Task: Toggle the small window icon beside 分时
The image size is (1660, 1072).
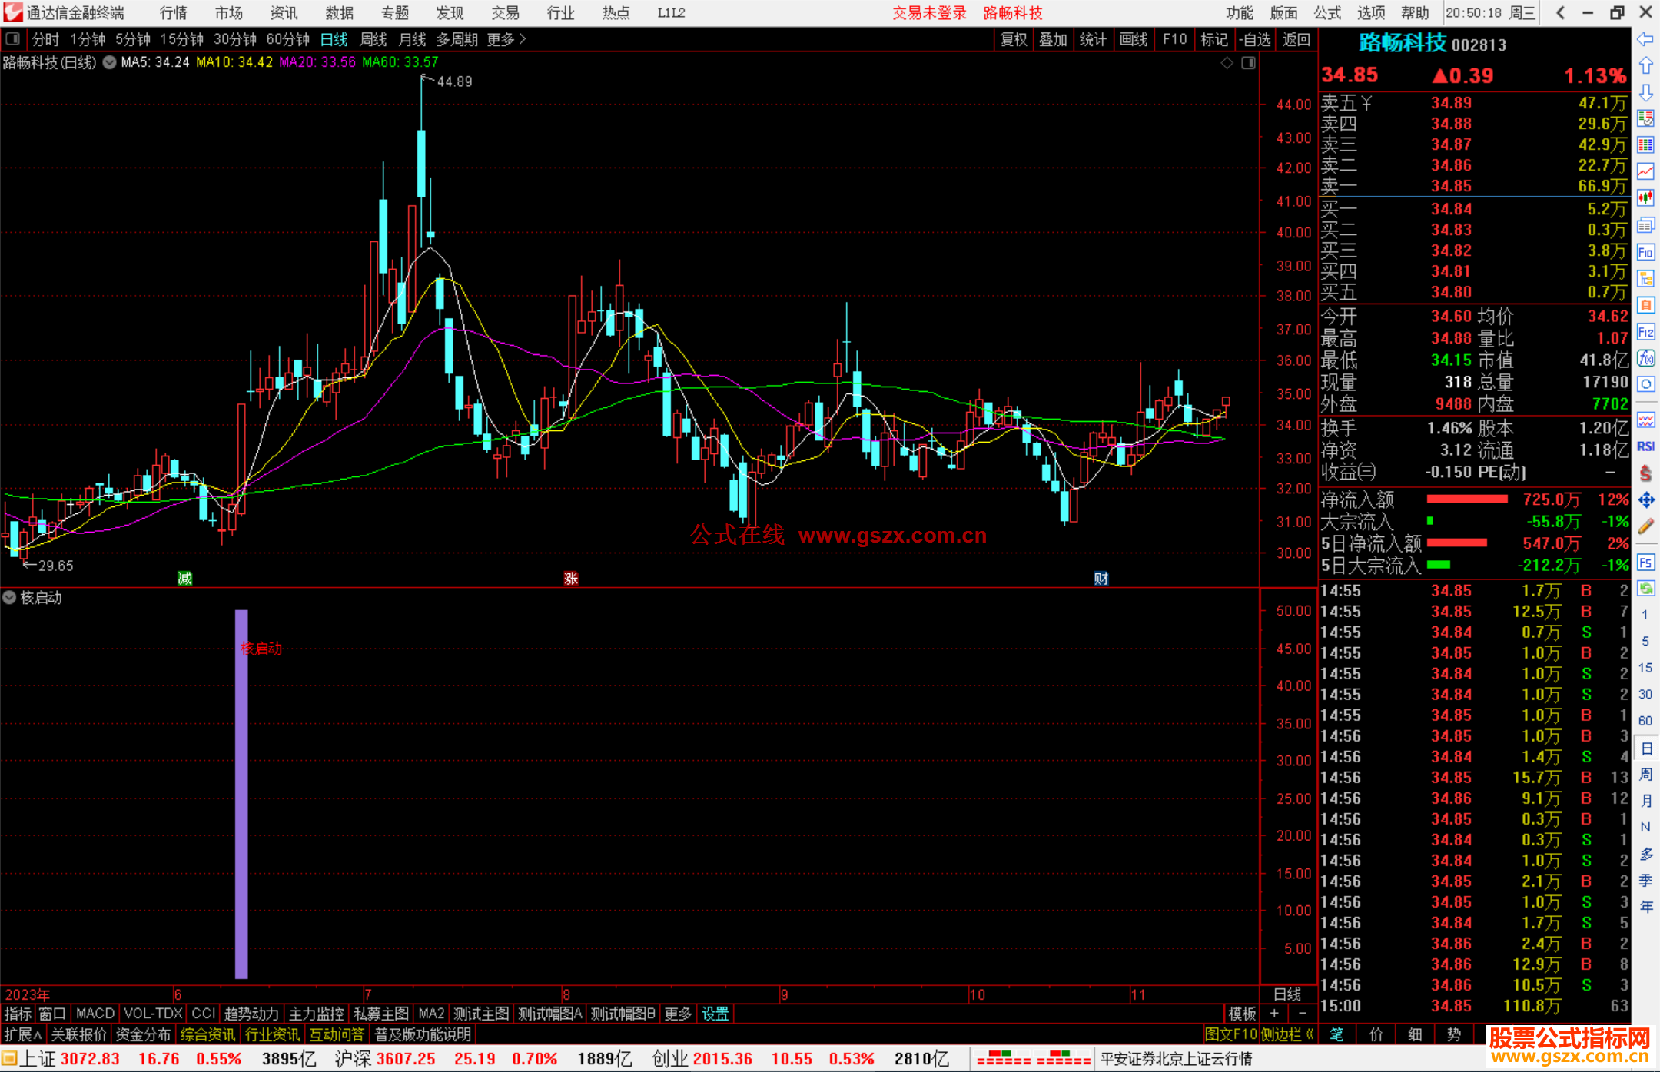Action: click(13, 38)
